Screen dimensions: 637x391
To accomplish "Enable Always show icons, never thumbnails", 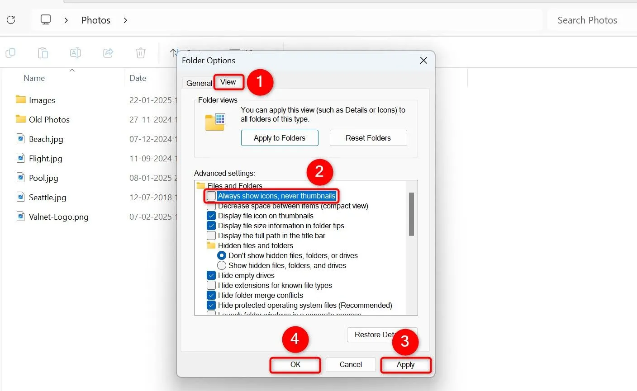I will (211, 196).
